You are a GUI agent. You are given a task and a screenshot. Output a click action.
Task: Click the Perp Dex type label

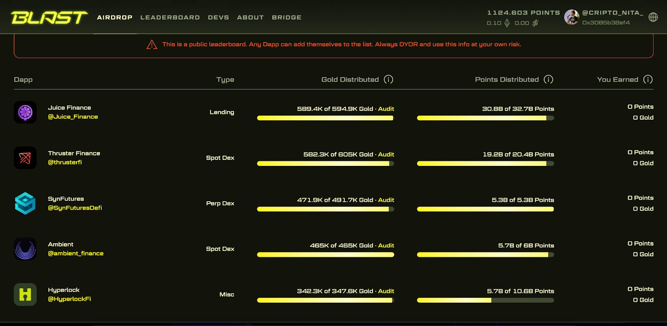coord(220,203)
